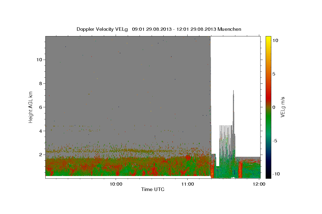
Task: Click the end time "12:01 29.08.2013" in title
Action: coord(196,29)
